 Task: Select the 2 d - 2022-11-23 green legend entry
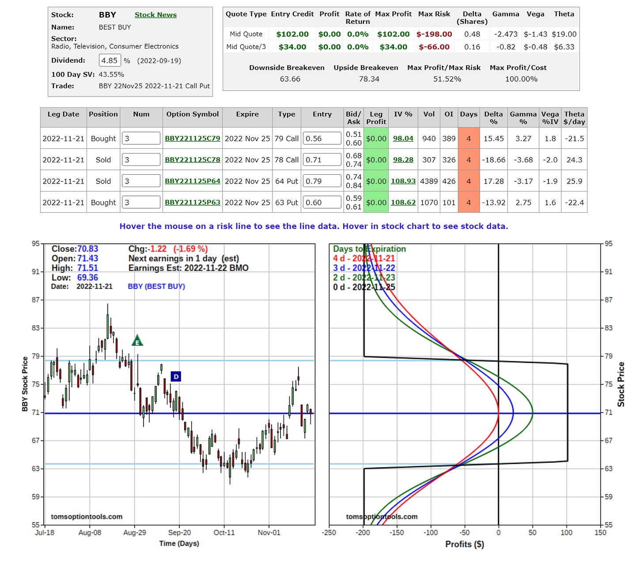[364, 278]
